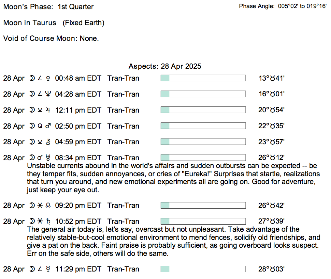
Task: Click the Neptune glyph in the 04:28 am aspect
Action: [48, 95]
